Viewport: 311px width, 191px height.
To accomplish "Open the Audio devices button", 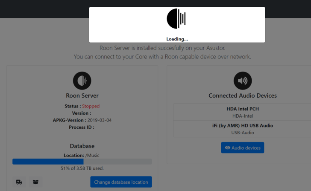I will [x=243, y=148].
